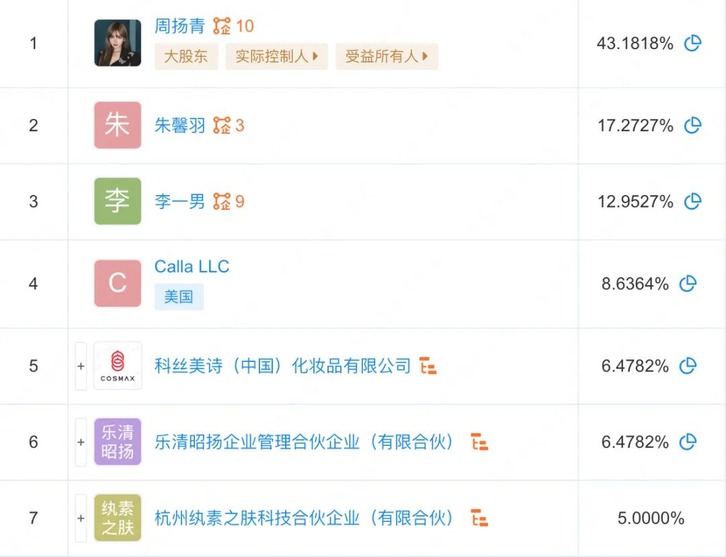The height and width of the screenshot is (557, 726).
Task: Open the pie chart icon beside 17.2727%
Action: [x=692, y=125]
